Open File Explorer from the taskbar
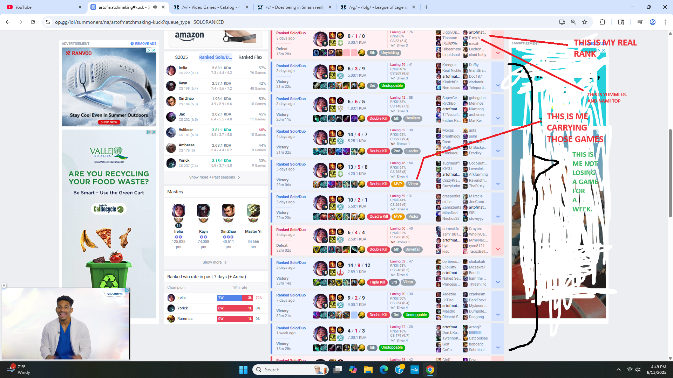Screen dimensions: 673x378 (368, 370)
